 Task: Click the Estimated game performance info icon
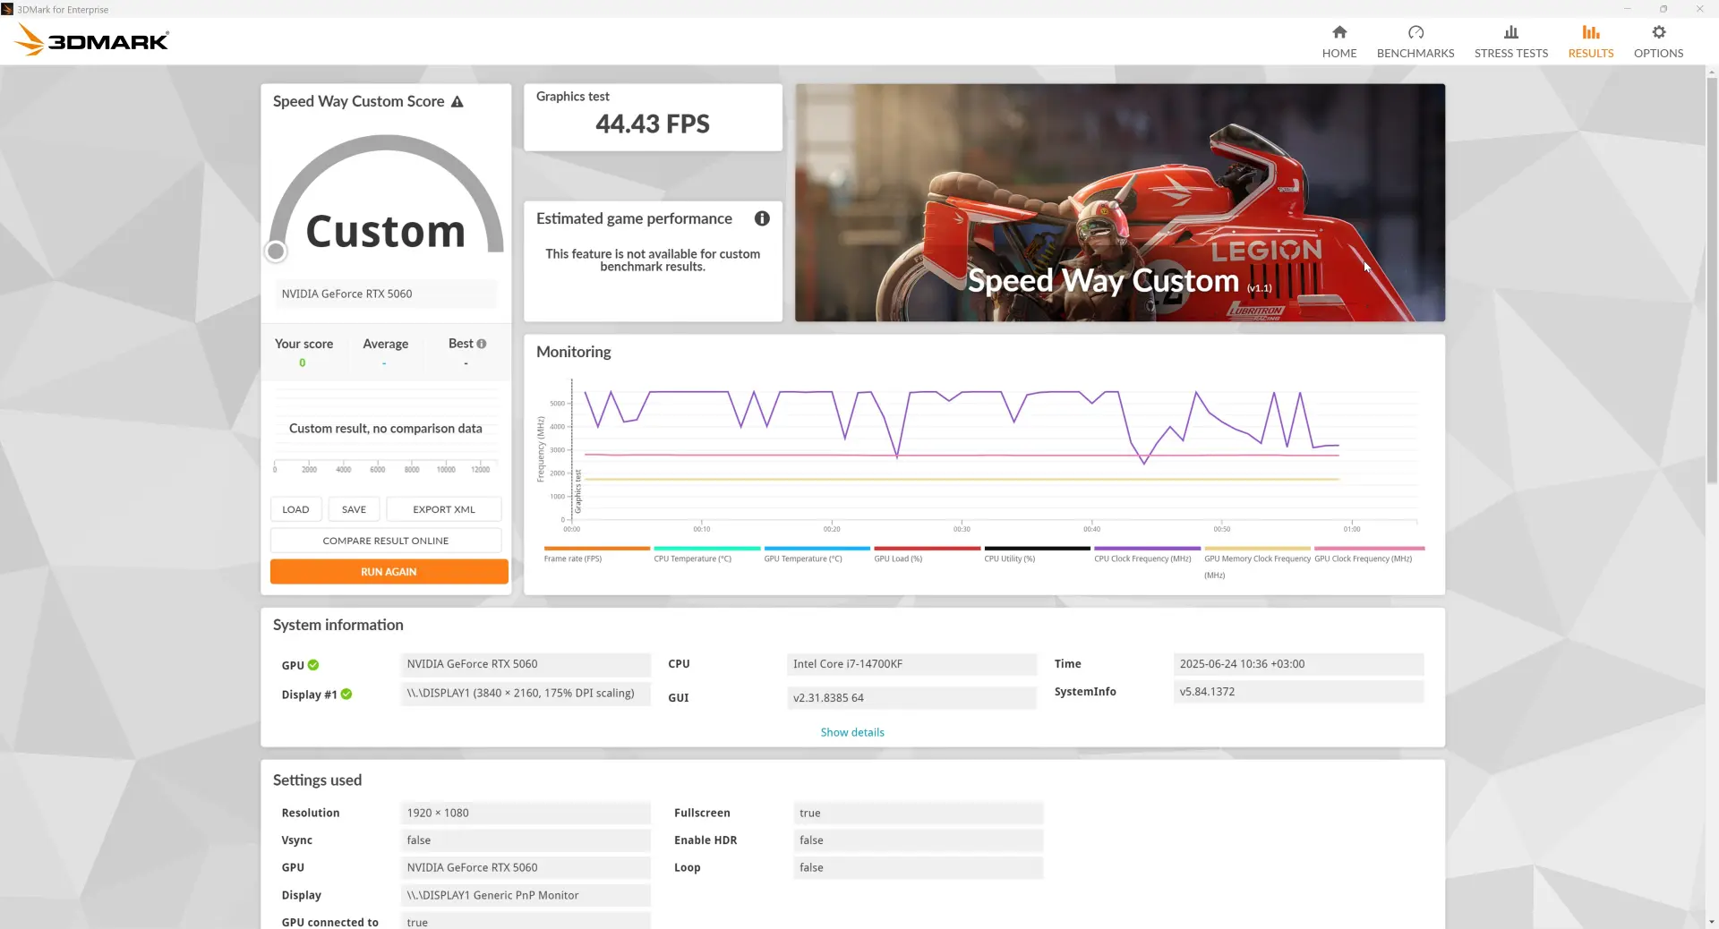pyautogui.click(x=762, y=218)
